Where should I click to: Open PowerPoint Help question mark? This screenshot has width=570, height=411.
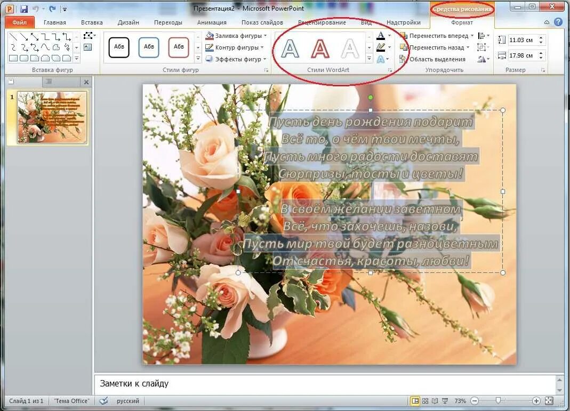(558, 22)
